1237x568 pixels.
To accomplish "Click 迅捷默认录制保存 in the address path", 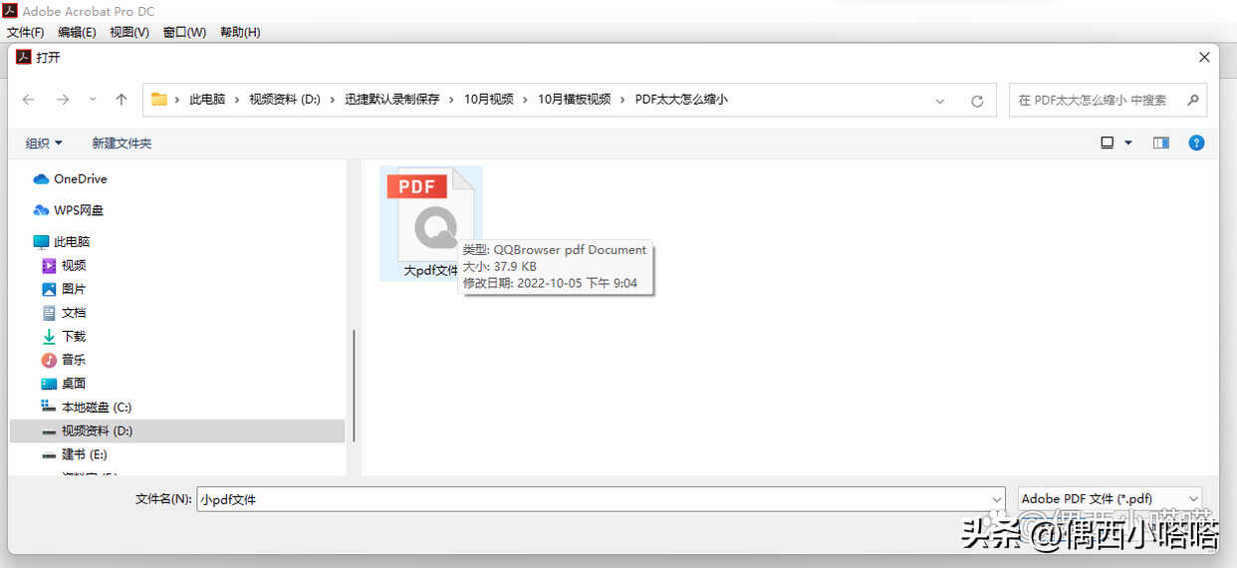I will (392, 100).
